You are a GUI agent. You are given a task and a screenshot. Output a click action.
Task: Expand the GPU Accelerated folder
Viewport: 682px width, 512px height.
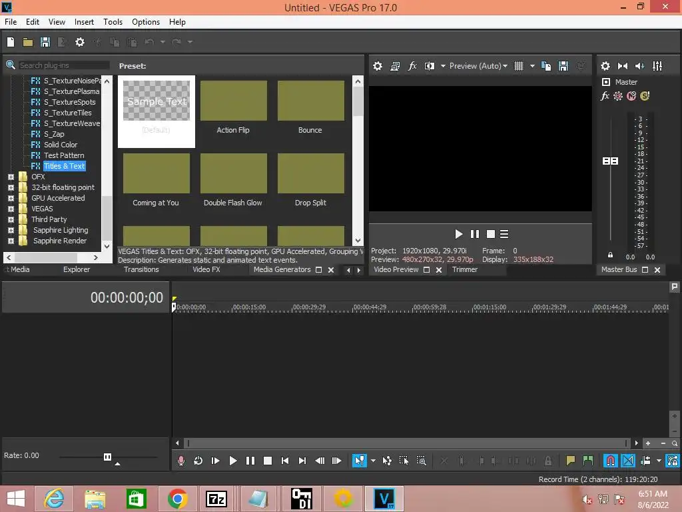(11, 198)
